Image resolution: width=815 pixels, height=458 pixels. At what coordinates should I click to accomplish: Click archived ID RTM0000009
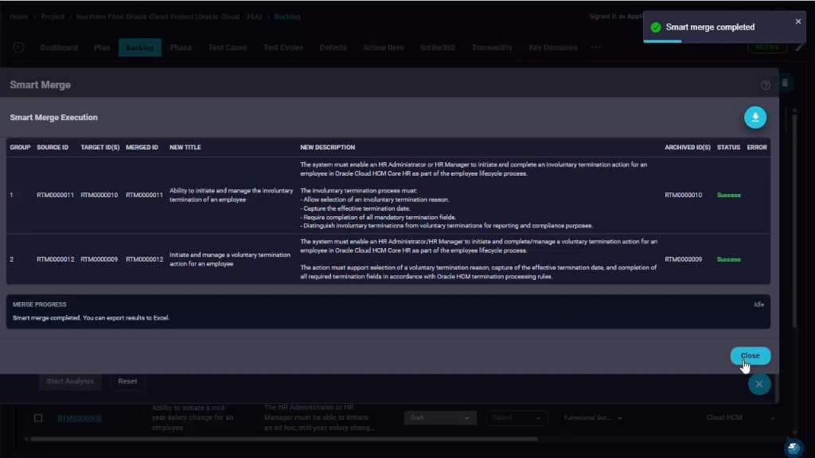tap(683, 260)
